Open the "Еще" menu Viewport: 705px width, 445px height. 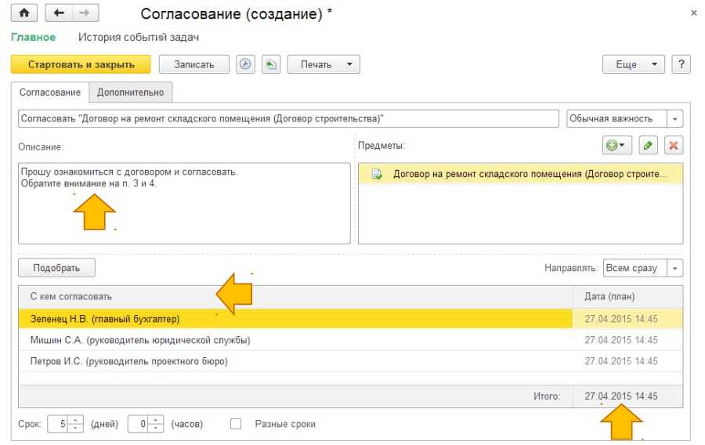click(633, 64)
